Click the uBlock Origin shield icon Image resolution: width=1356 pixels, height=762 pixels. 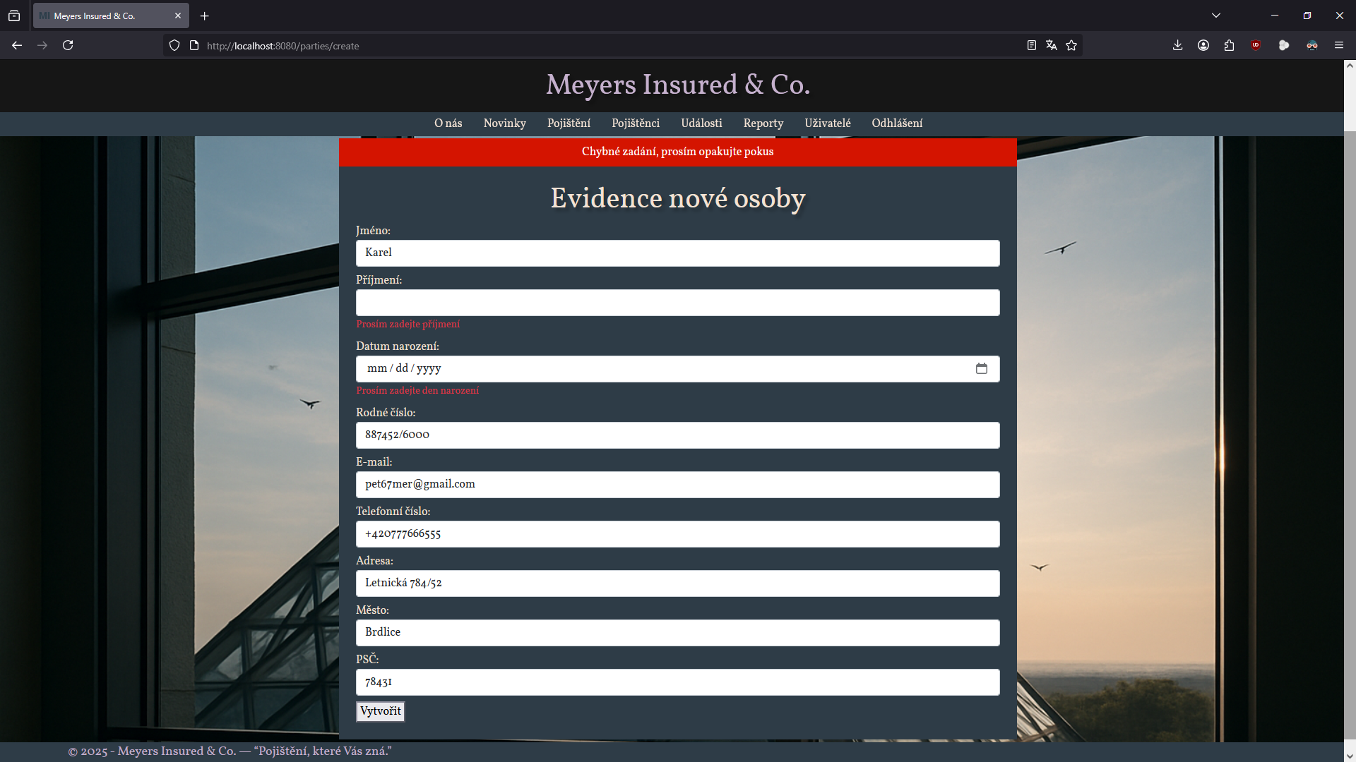pos(1256,45)
